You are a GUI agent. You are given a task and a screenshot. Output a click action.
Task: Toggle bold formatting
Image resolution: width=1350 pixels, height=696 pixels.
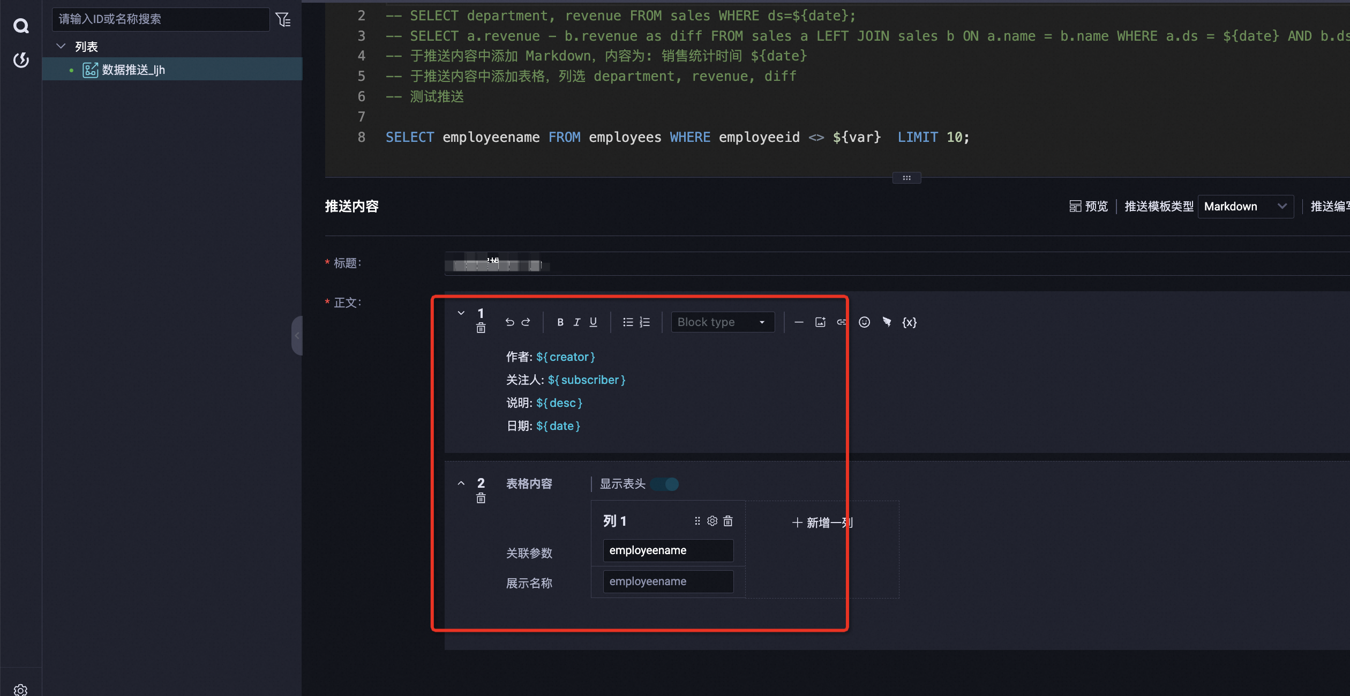[x=560, y=322]
